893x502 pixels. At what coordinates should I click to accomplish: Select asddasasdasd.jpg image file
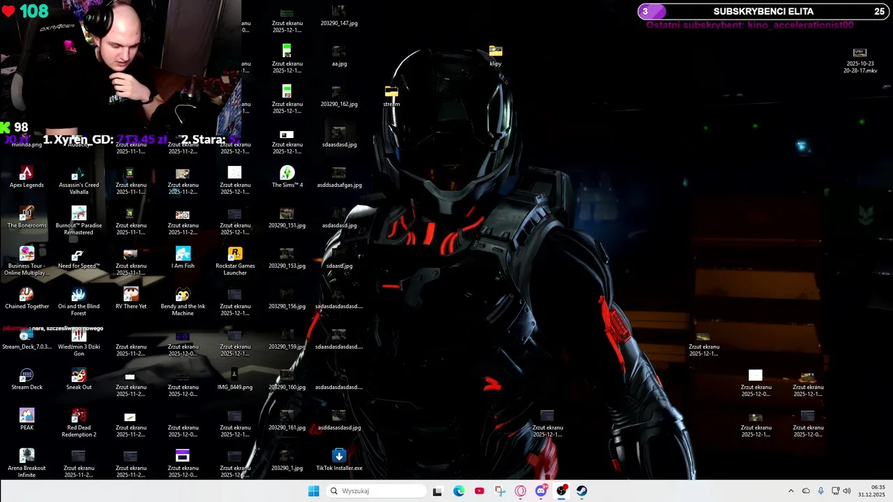coord(339,420)
